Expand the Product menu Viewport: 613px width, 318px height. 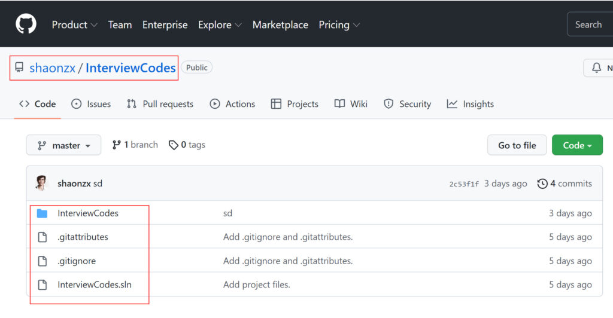[x=74, y=25]
